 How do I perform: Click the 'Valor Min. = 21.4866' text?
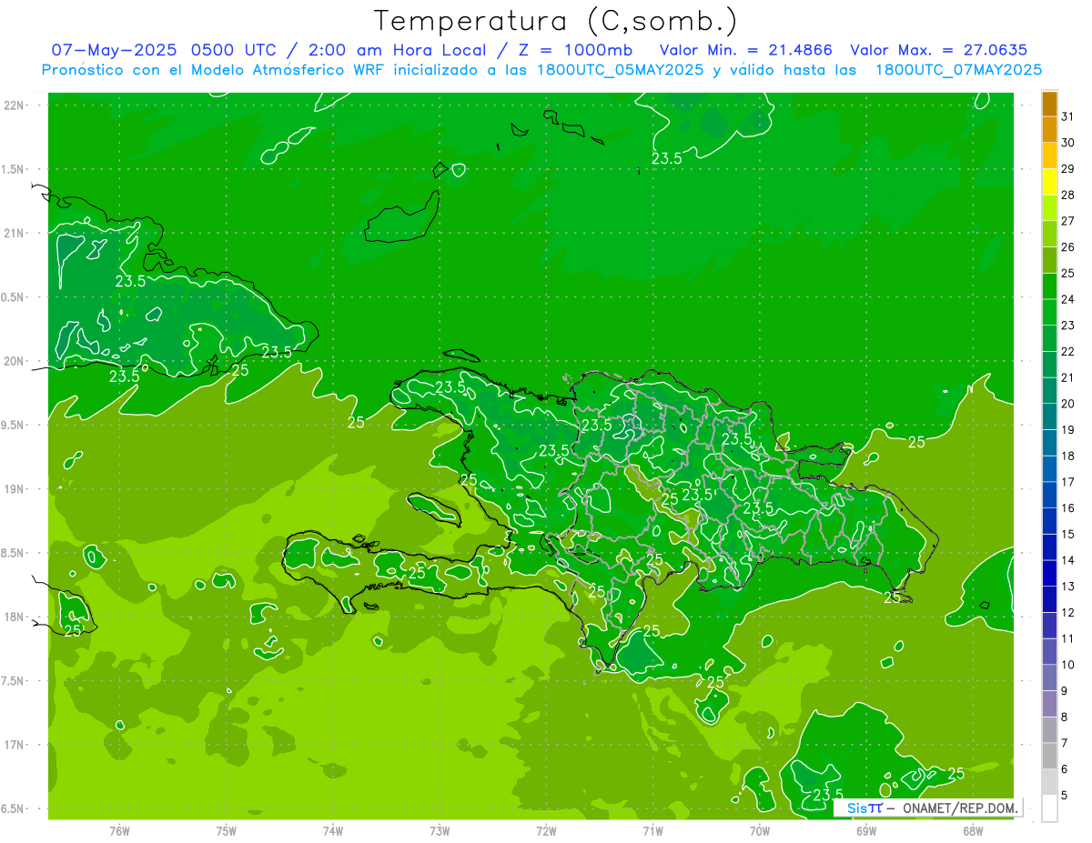pos(745,50)
